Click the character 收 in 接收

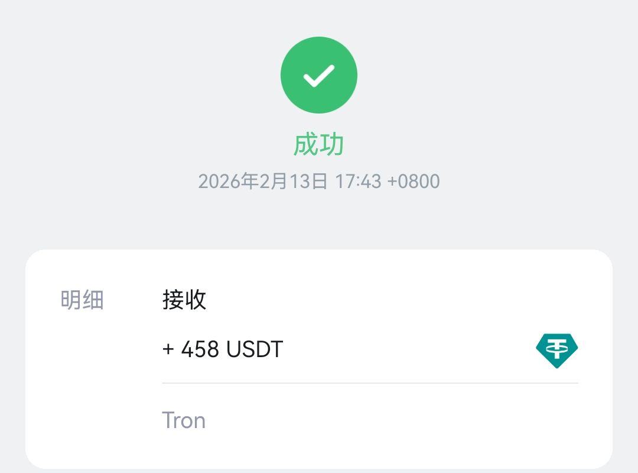pos(196,300)
